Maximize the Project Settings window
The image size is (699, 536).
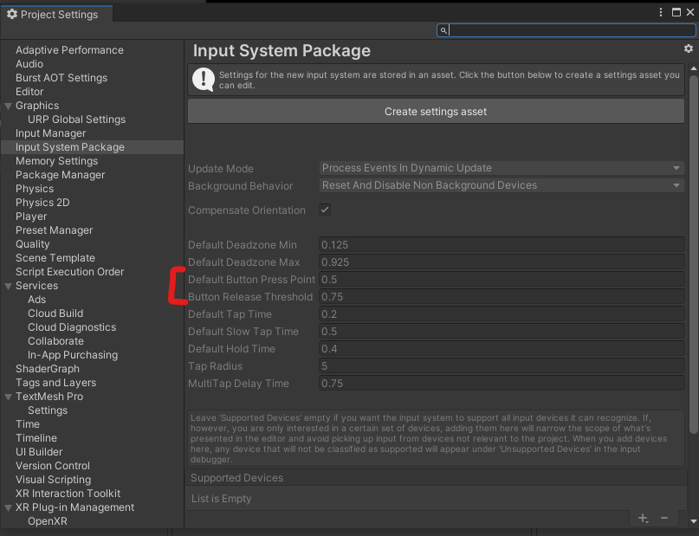(676, 12)
